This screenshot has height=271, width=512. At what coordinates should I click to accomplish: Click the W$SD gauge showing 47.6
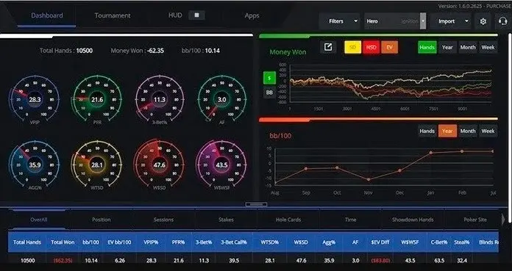[x=160, y=165]
